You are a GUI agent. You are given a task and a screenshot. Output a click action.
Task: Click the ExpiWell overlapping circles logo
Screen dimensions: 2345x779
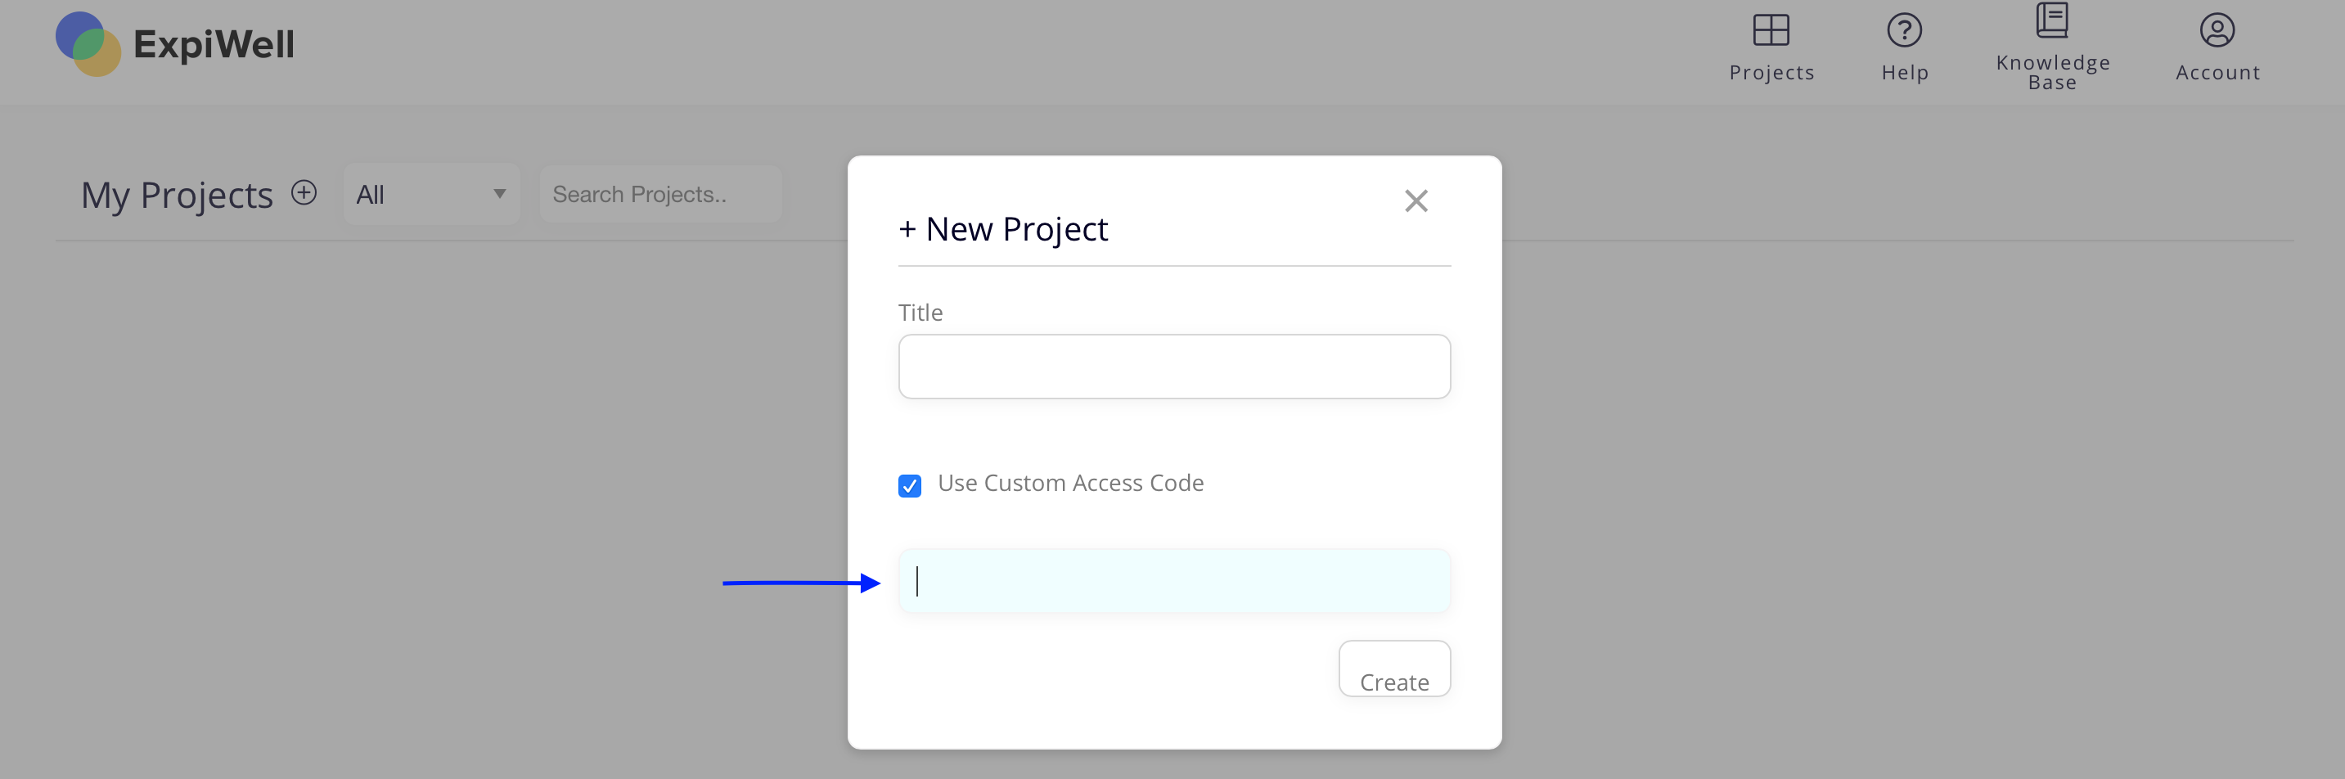(x=88, y=43)
